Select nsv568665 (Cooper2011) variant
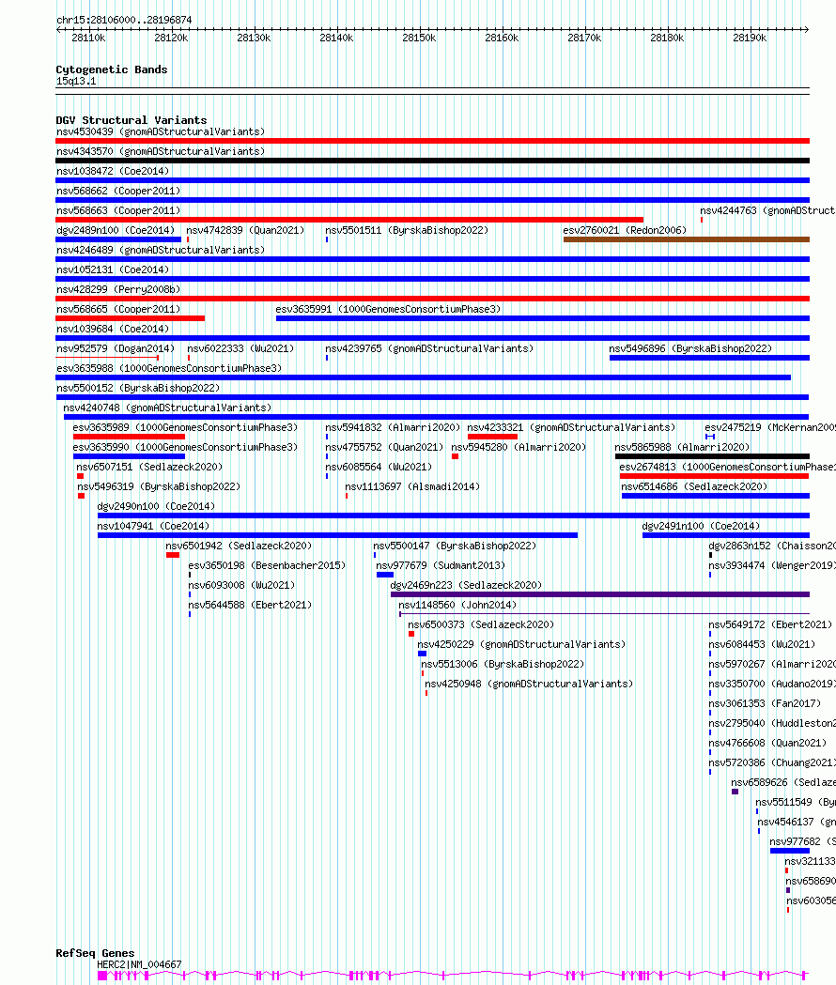Screen dimensions: 836x985 118,309
